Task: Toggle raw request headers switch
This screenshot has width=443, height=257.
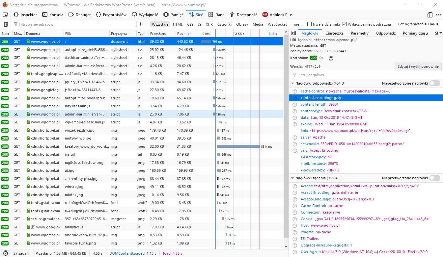Action: (x=435, y=178)
